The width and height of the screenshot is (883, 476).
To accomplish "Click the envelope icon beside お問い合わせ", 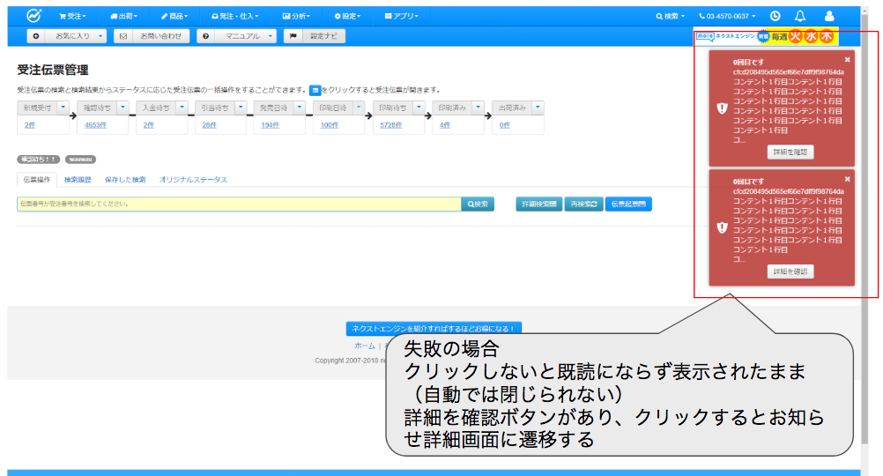I will (x=122, y=36).
